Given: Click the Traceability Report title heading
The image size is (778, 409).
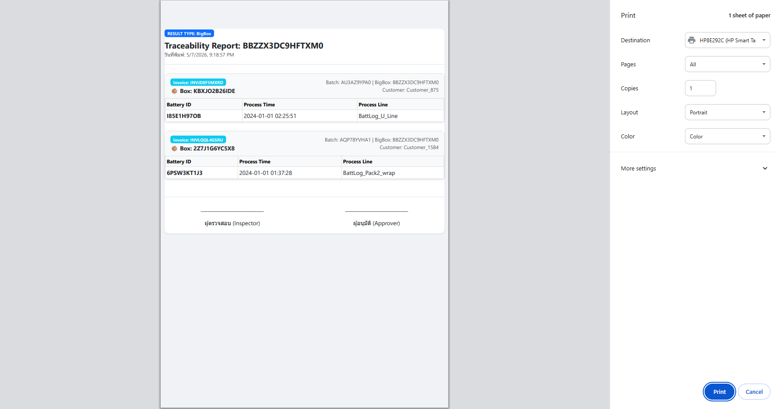Looking at the screenshot, I should coord(244,45).
